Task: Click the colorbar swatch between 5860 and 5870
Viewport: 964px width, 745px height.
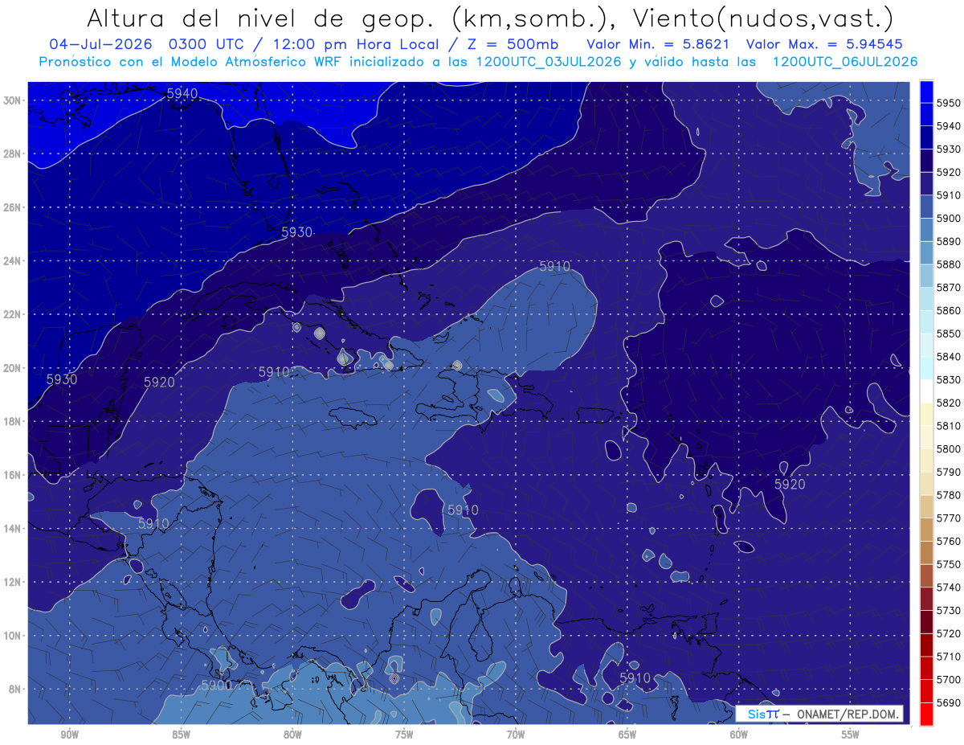Action: [x=926, y=299]
